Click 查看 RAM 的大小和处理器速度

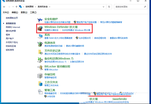(x=58, y=38)
